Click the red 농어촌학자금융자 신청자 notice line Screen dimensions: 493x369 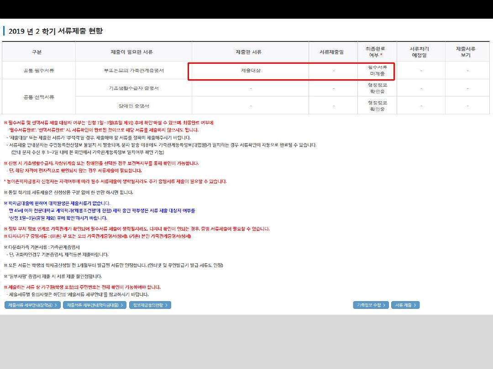coord(115,181)
